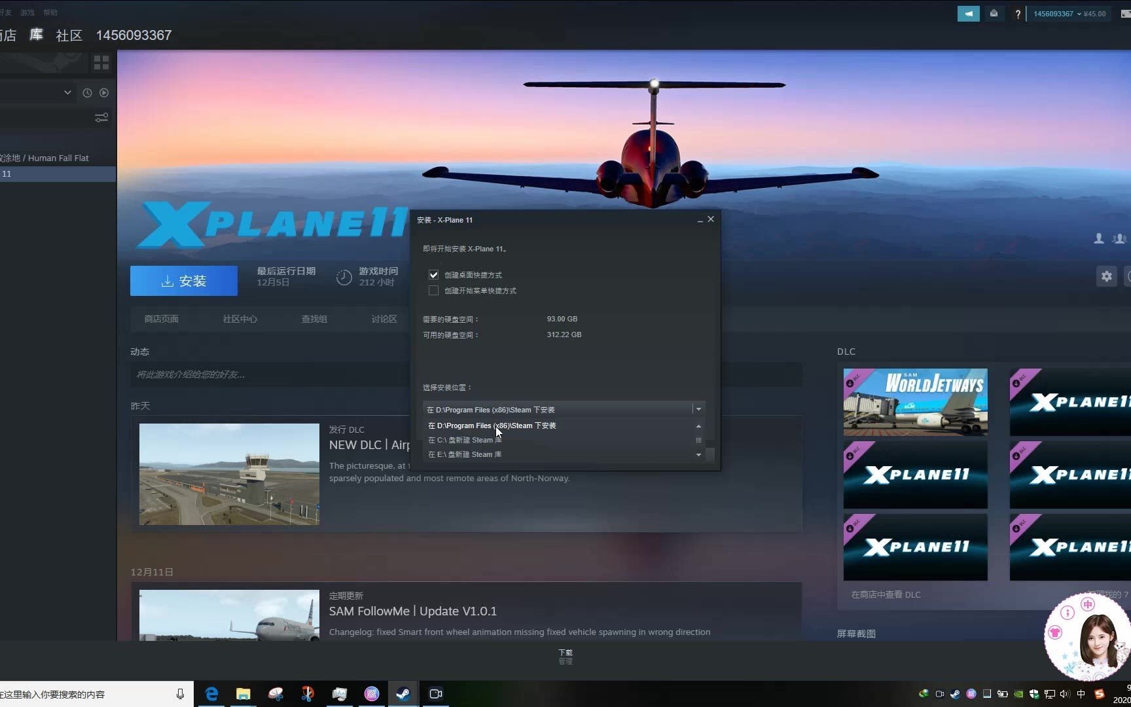Viewport: 1131px width, 707px height.
Task: Open NVIDIA settings from the tray
Action: click(1018, 693)
